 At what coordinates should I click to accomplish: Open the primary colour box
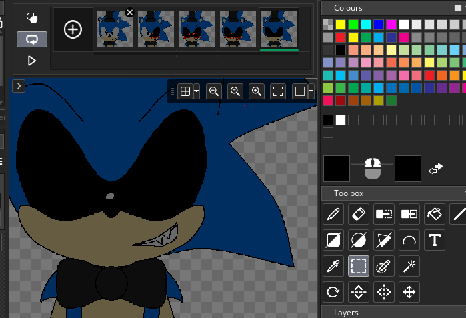[337, 169]
